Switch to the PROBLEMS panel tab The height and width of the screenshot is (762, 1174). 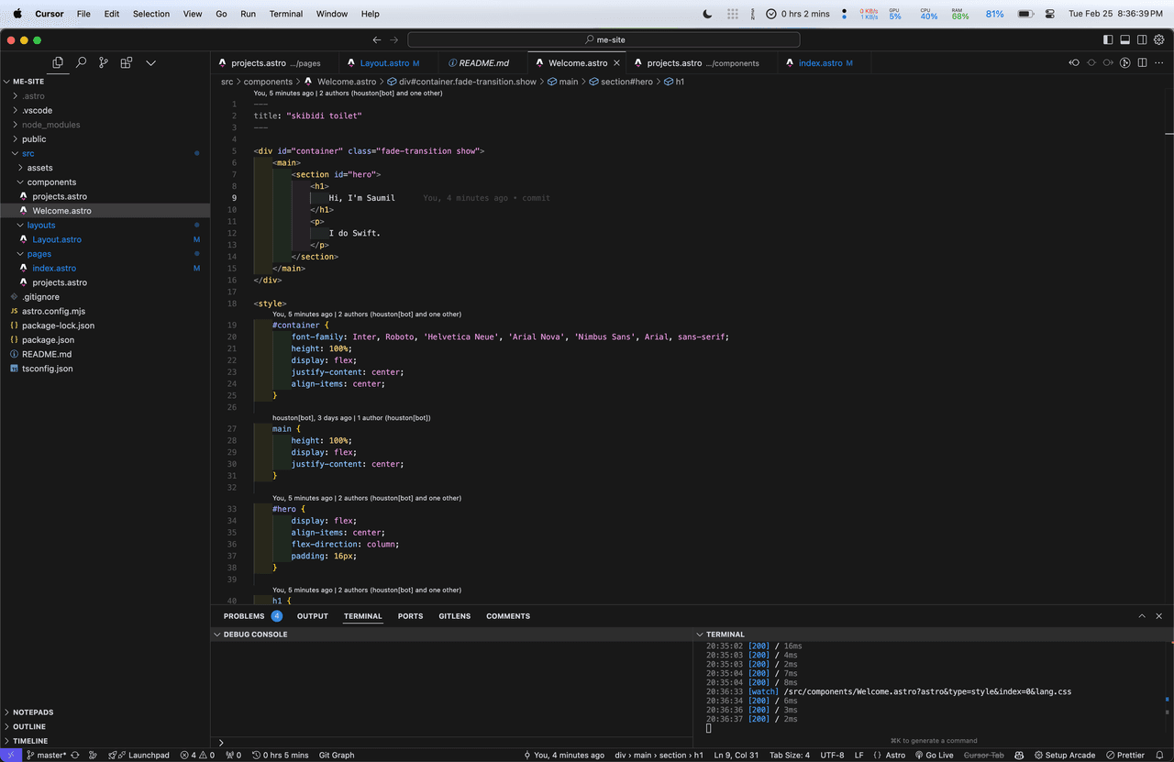coord(244,616)
